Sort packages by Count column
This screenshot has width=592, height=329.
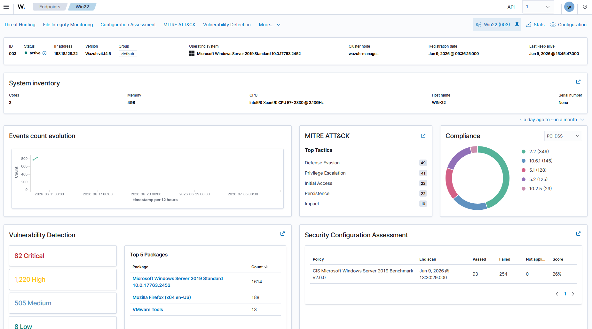pos(259,267)
